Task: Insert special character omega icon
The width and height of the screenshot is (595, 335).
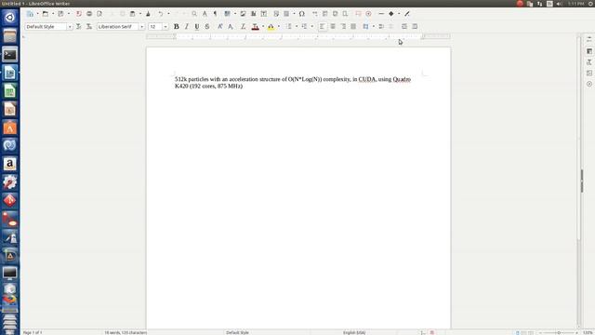Action: point(301,14)
